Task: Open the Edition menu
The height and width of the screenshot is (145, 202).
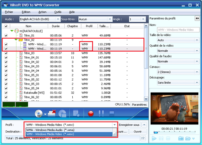Action: tap(26, 12)
